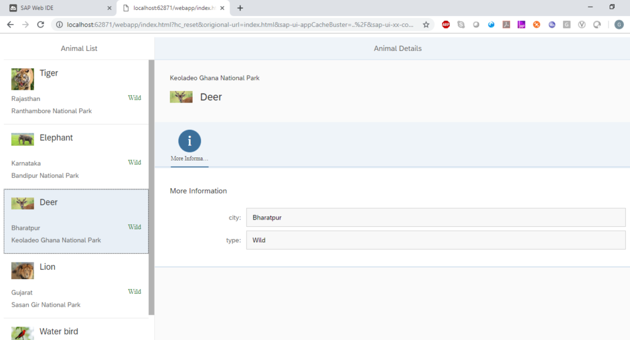Click Sasan Gir National Park text
This screenshot has width=630, height=340.
click(x=46, y=305)
